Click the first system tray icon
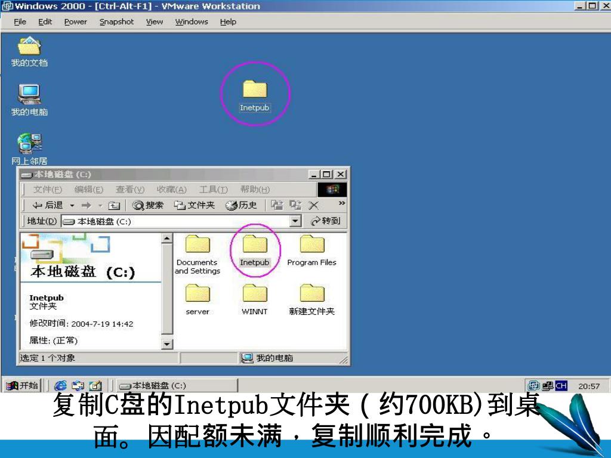This screenshot has width=611, height=458. point(533,386)
